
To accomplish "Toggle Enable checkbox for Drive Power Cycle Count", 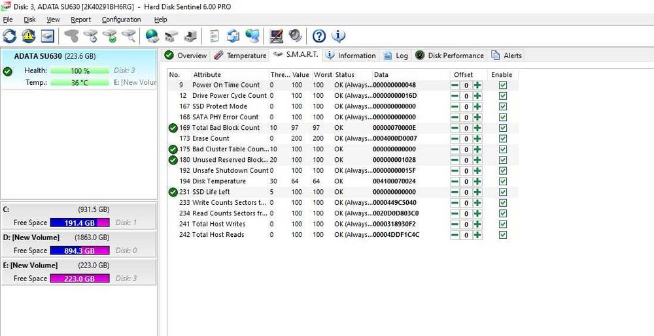I will coord(503,96).
